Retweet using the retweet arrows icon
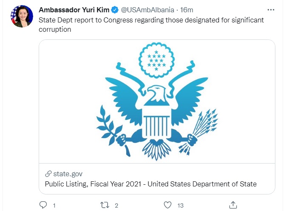Screen dimensions: 289x211 pyautogui.click(x=104, y=205)
